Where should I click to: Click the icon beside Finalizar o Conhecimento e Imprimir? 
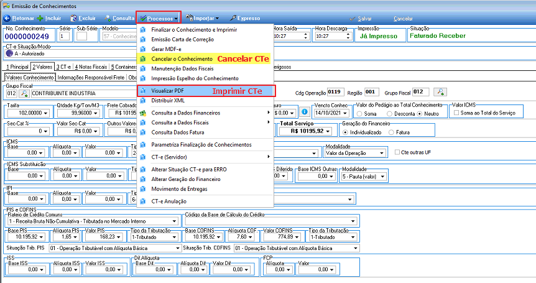coord(143,30)
